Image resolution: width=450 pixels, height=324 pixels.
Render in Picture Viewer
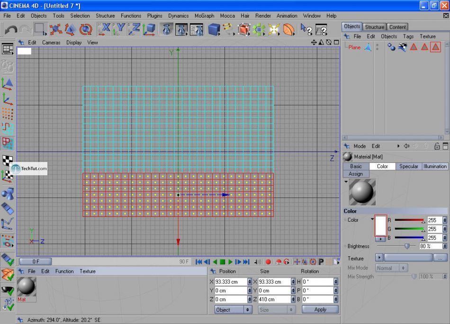(x=181, y=29)
